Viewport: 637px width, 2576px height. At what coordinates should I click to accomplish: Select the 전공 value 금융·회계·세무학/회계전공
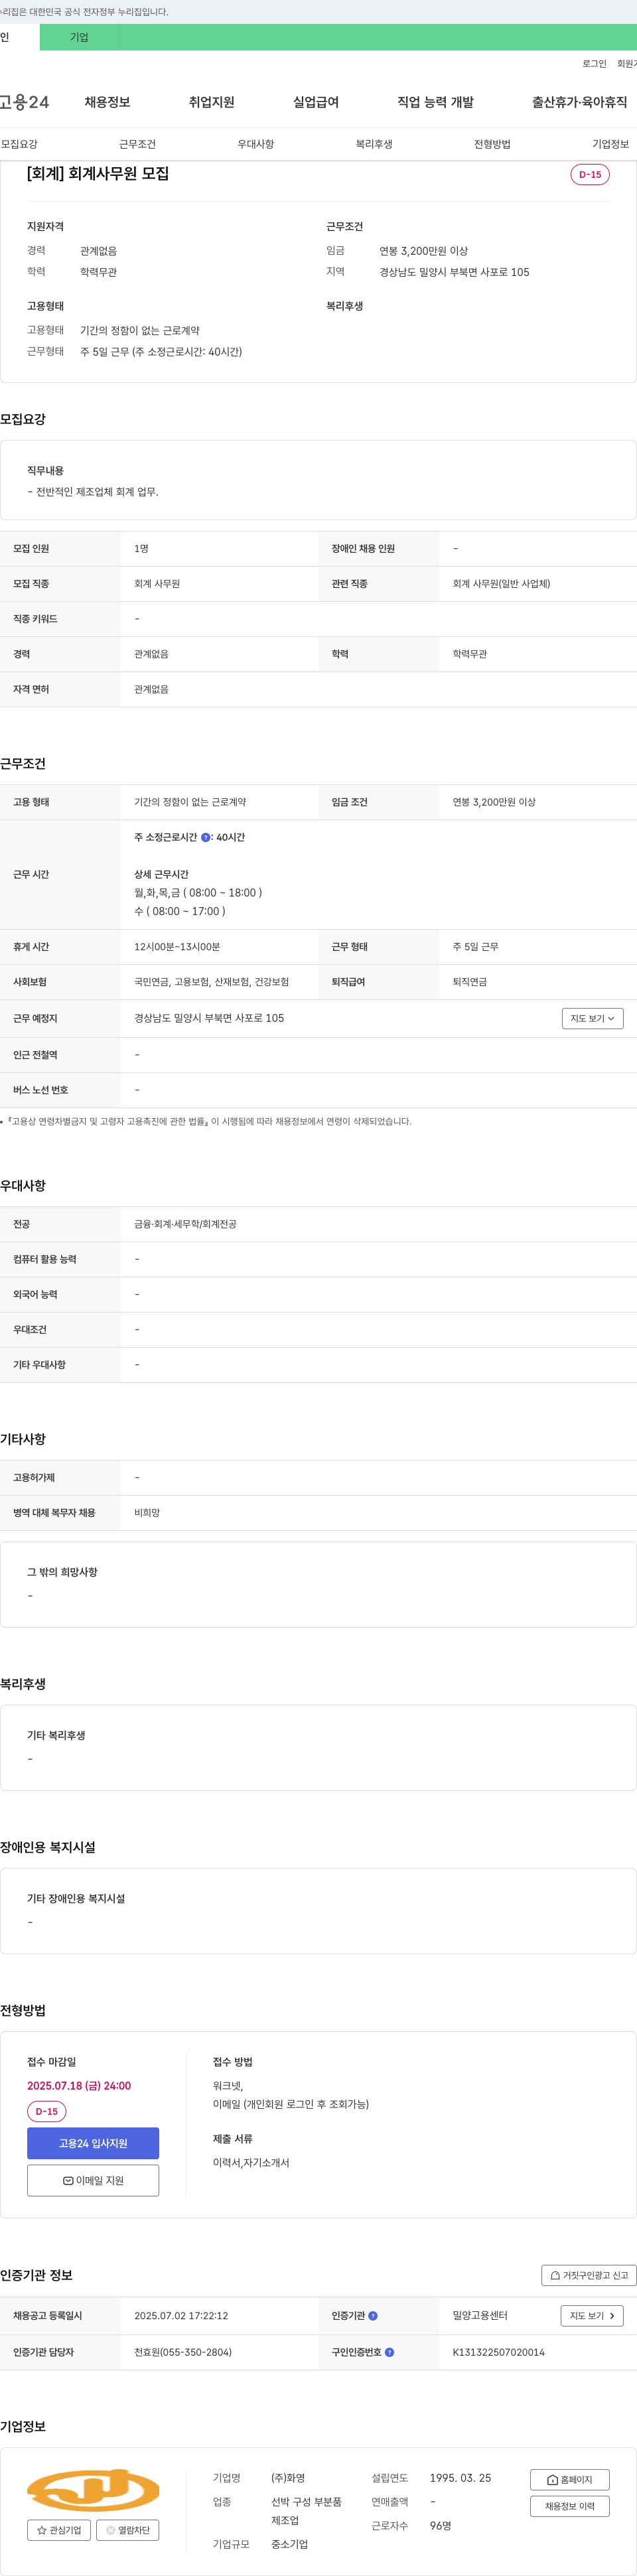tap(185, 1224)
